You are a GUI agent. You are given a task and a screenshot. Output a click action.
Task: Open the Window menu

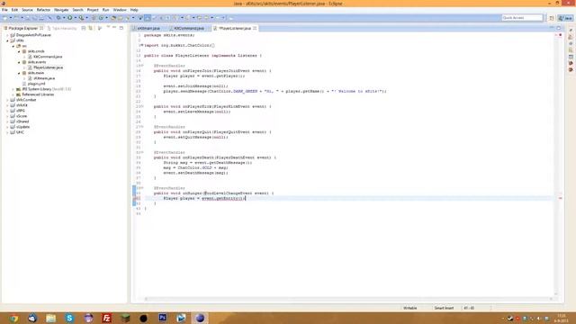120,10
